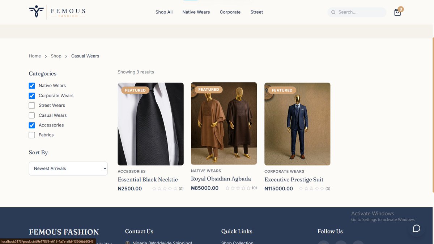
Task: Open Essential Black Necktie product title
Action: click(148, 180)
